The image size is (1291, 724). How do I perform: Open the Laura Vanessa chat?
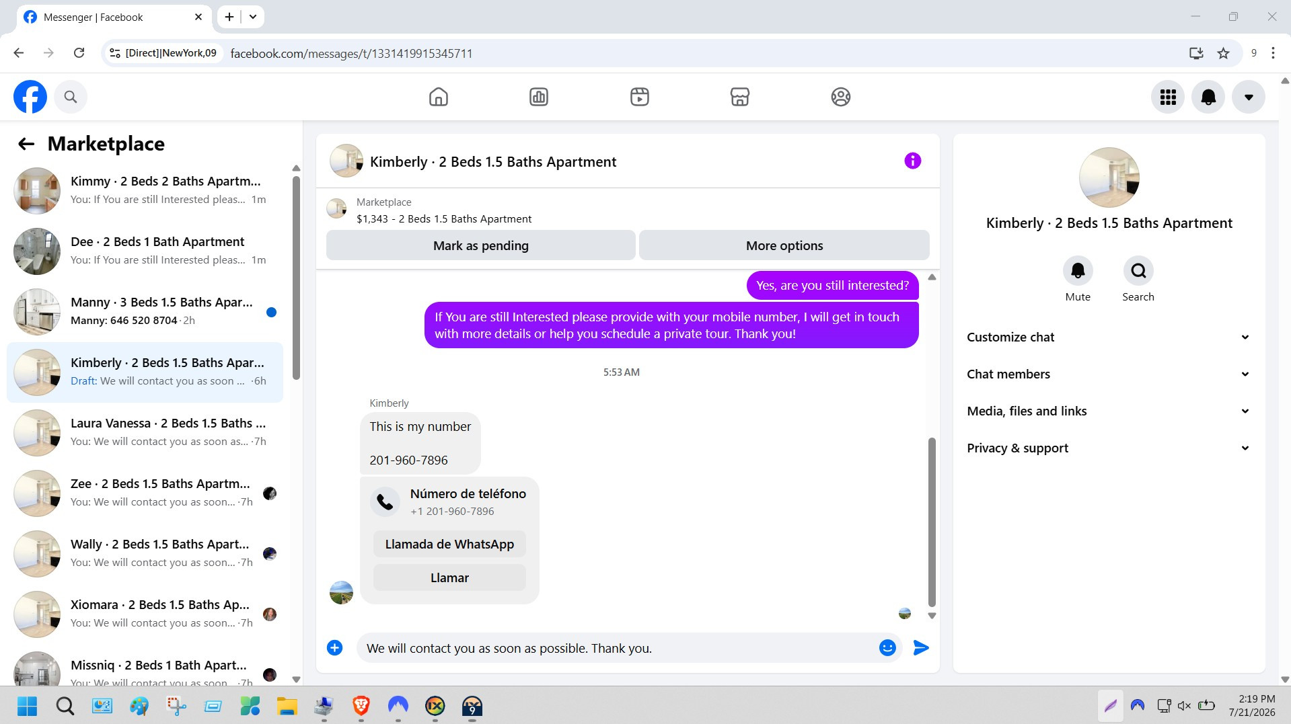145,432
